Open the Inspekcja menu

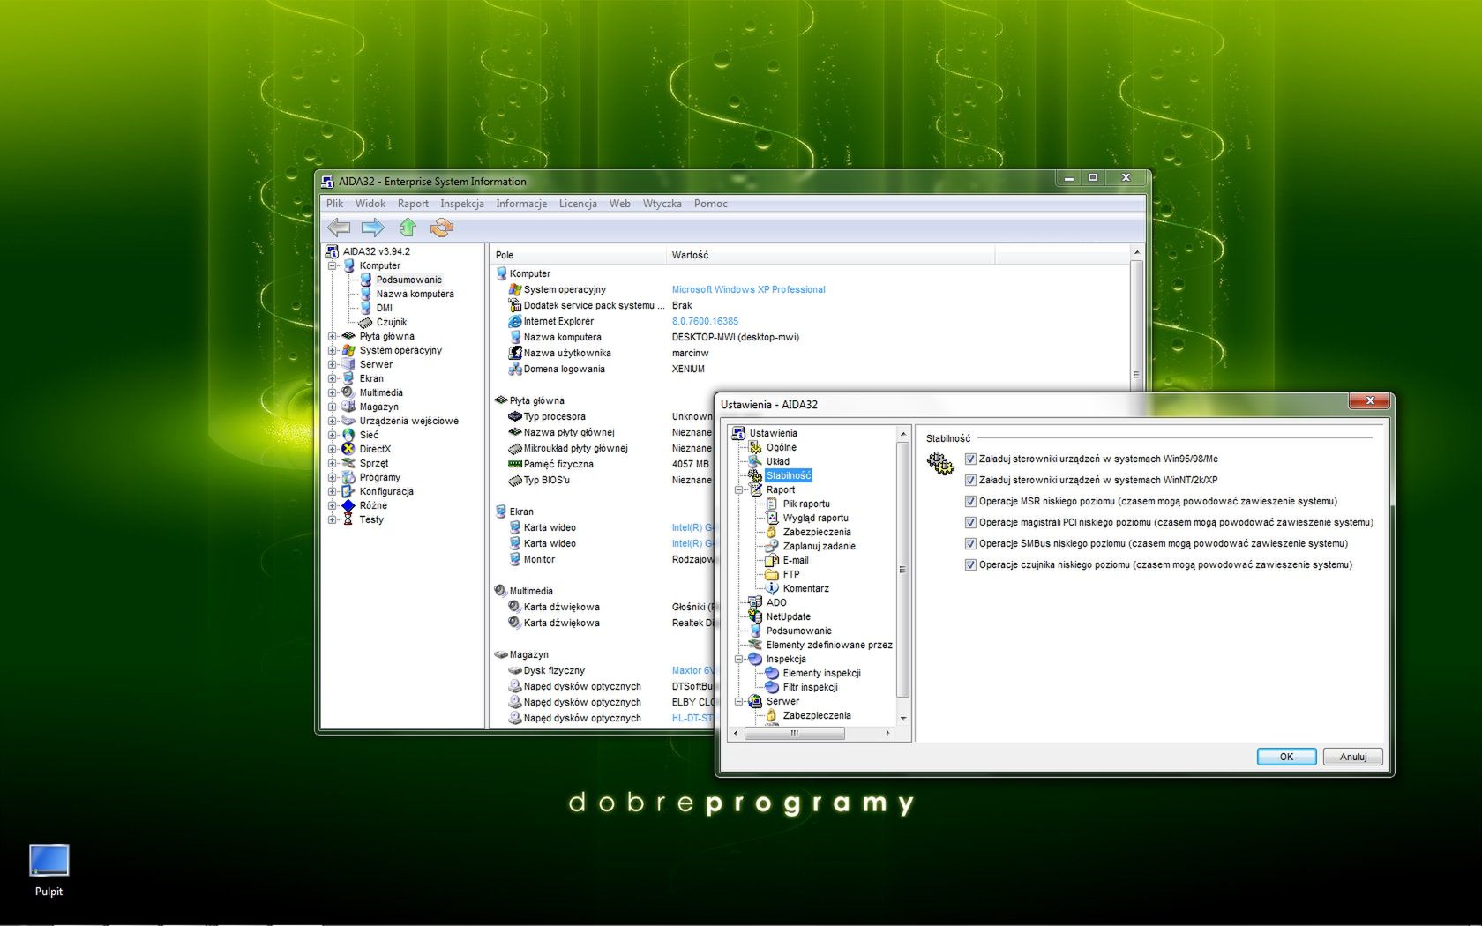click(x=462, y=204)
